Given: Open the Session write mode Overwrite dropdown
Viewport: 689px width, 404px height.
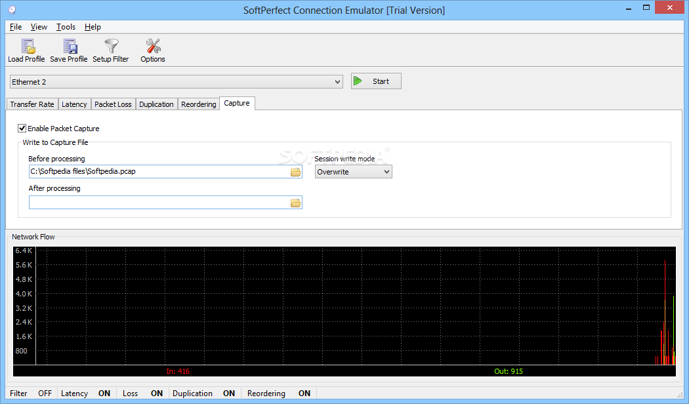Looking at the screenshot, I should click(x=353, y=172).
